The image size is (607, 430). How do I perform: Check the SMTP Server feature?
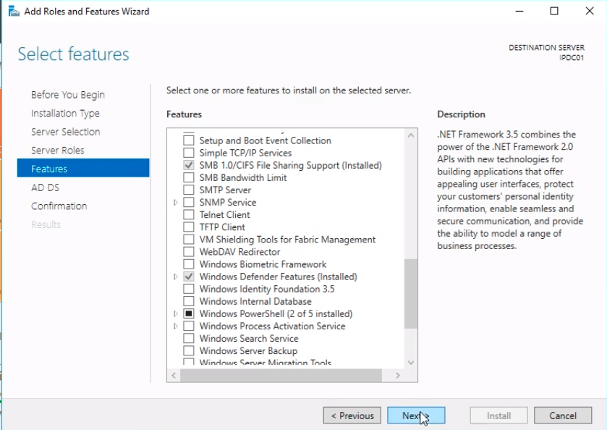tap(189, 190)
